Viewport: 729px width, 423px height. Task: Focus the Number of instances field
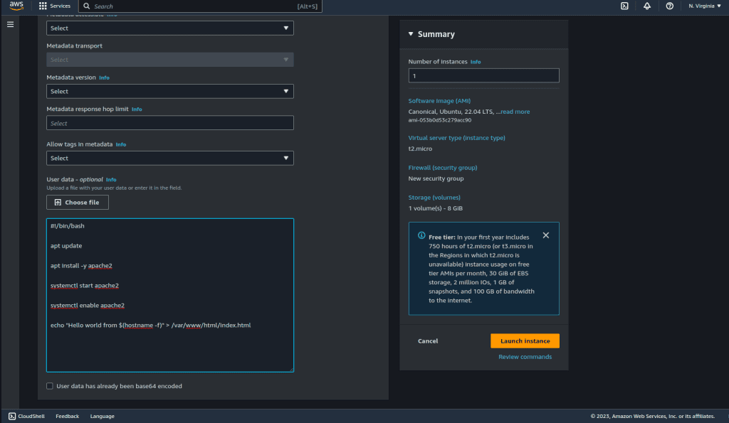point(483,75)
